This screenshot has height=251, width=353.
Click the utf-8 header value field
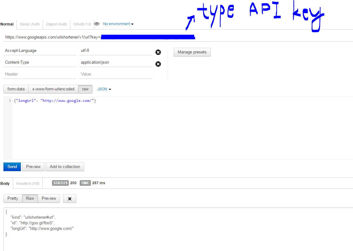point(116,51)
